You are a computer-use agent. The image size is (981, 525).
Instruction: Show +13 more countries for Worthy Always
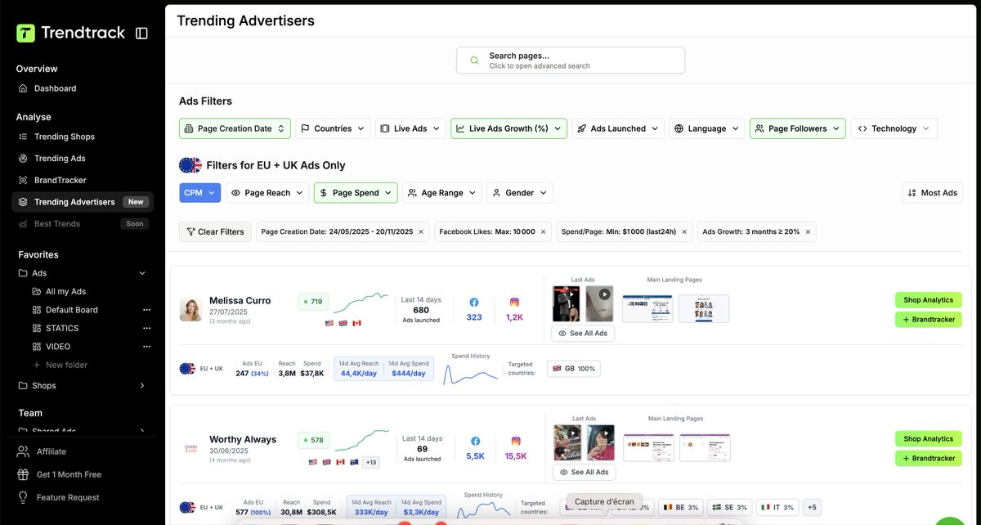click(x=371, y=462)
